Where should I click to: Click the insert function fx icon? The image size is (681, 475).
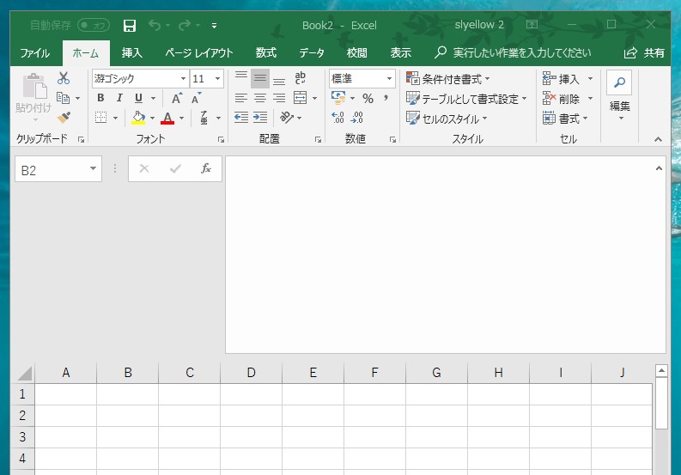click(206, 169)
